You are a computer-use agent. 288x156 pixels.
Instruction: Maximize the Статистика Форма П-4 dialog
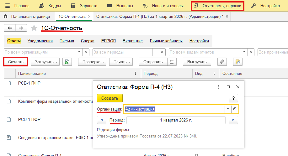[228, 87]
